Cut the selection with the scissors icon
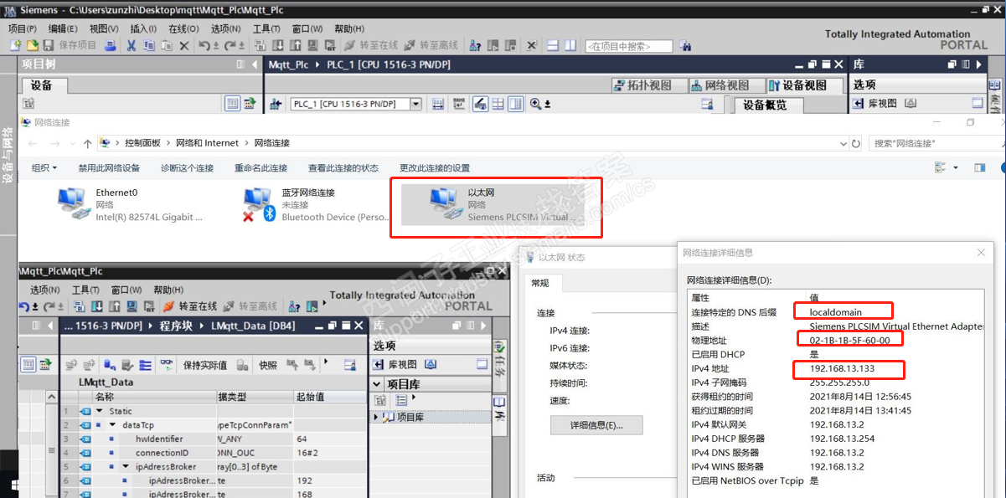The height and width of the screenshot is (498, 1006). coord(131,45)
